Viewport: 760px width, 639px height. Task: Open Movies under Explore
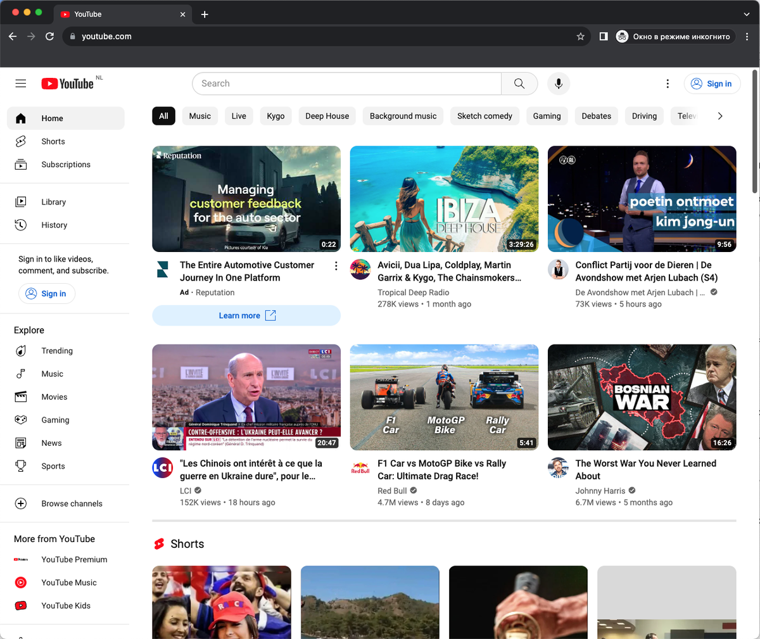(x=66, y=397)
